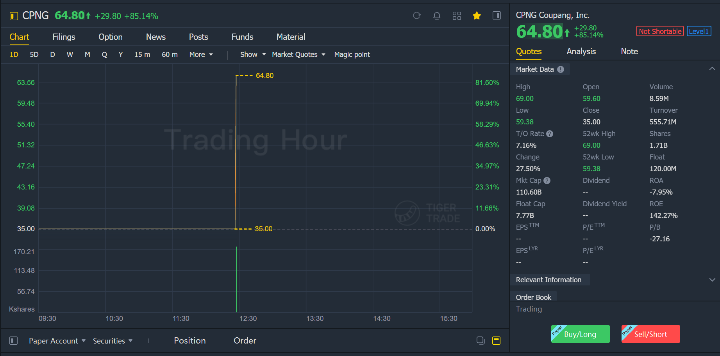Screen dimensions: 720x356
Task: Open the News tab
Action: tap(156, 37)
